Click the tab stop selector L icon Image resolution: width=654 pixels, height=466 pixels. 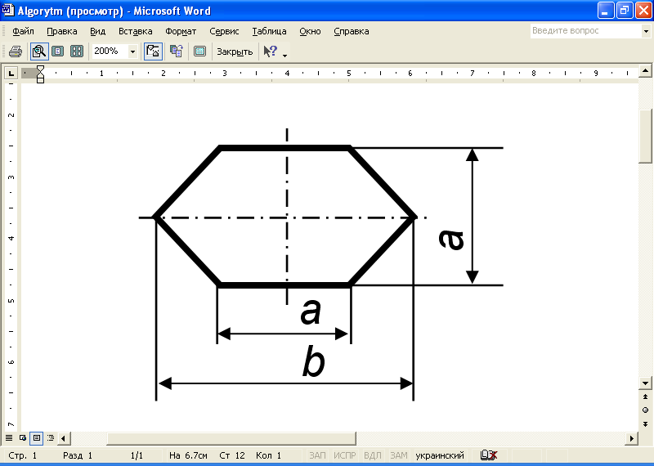[x=11, y=74]
